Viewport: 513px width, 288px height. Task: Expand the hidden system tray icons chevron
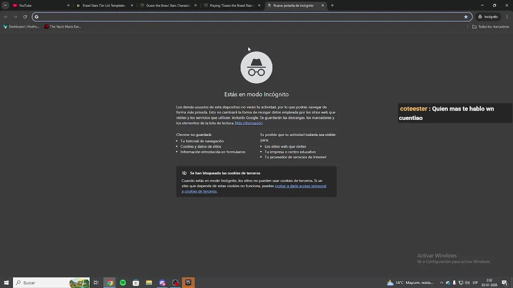[x=442, y=283]
